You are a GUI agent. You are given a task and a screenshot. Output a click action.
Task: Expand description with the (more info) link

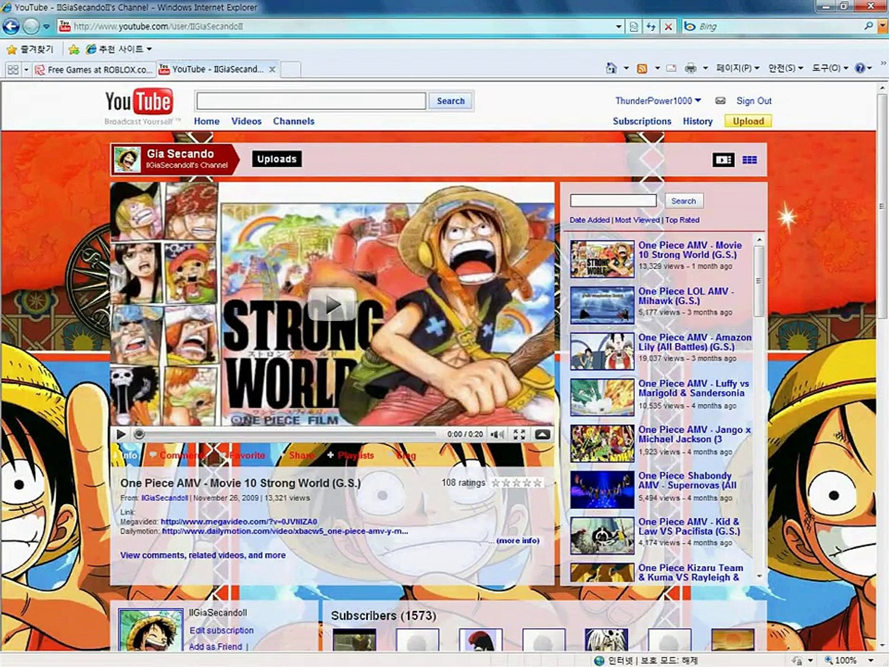(518, 540)
